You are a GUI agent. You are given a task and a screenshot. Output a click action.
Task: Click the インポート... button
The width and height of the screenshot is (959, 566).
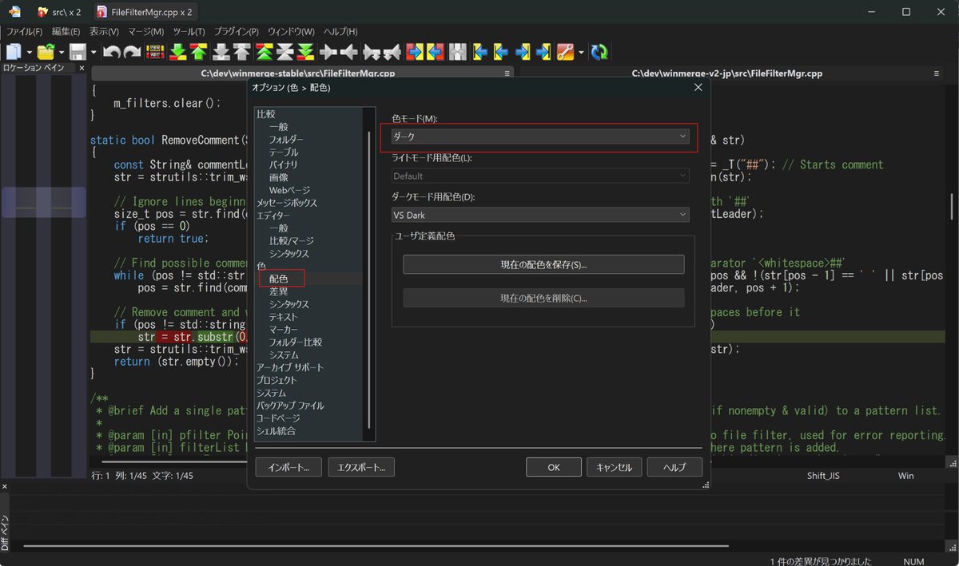288,467
